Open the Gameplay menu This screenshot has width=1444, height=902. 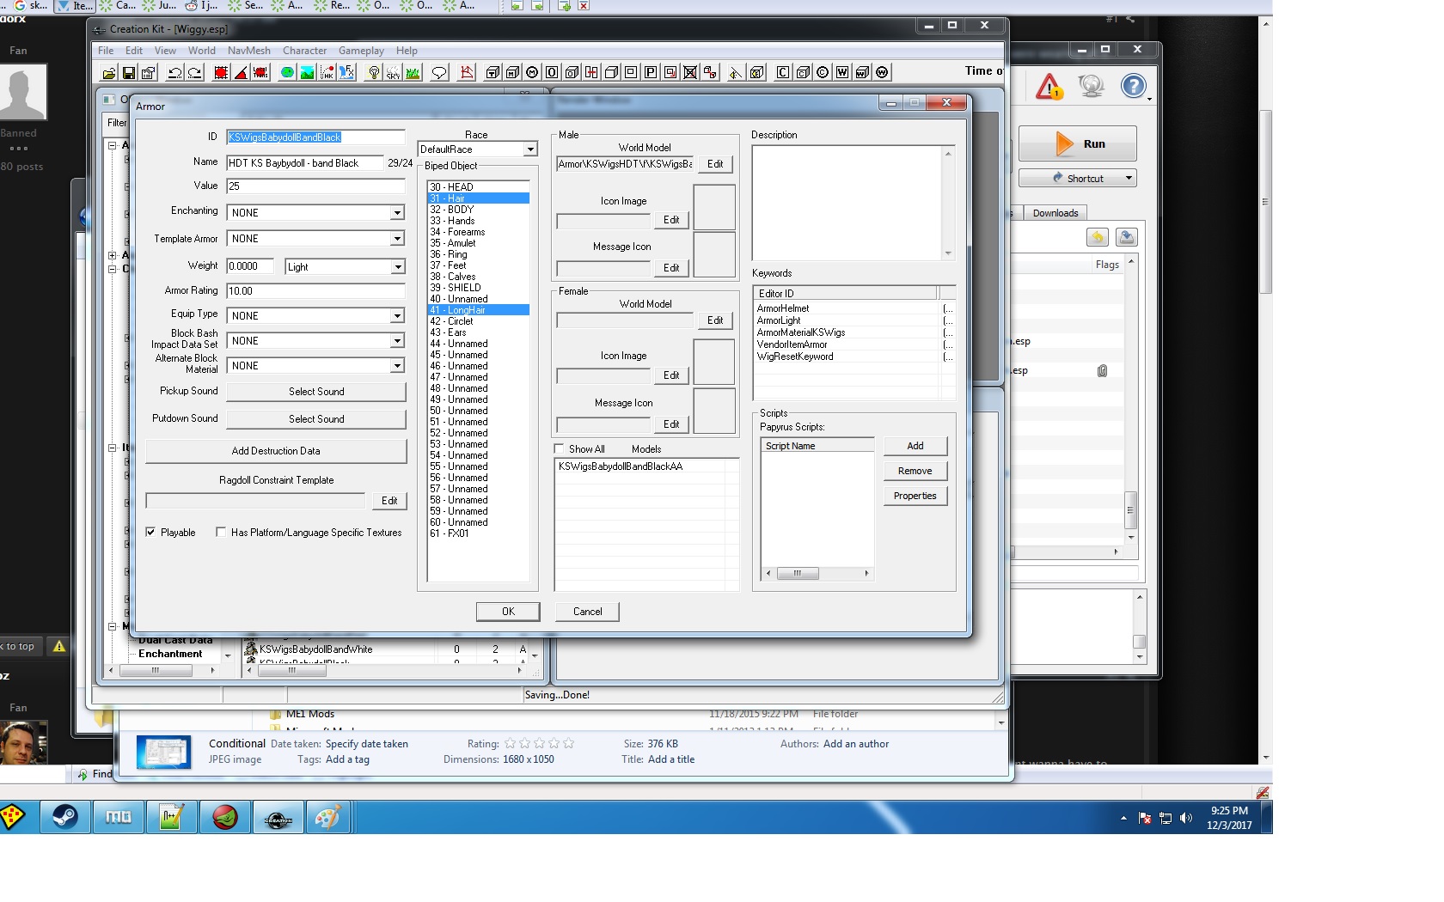click(361, 51)
